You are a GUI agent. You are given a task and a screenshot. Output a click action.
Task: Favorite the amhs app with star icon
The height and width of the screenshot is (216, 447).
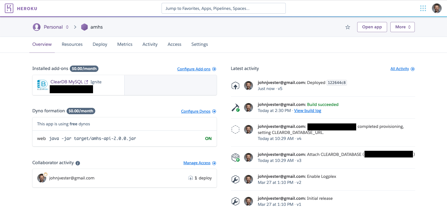348,27
